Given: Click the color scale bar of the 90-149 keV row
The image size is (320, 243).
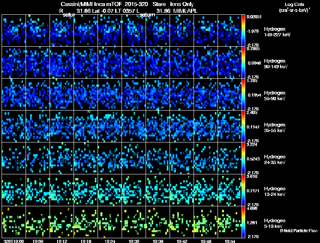Looking at the screenshot, I should [243, 63].
